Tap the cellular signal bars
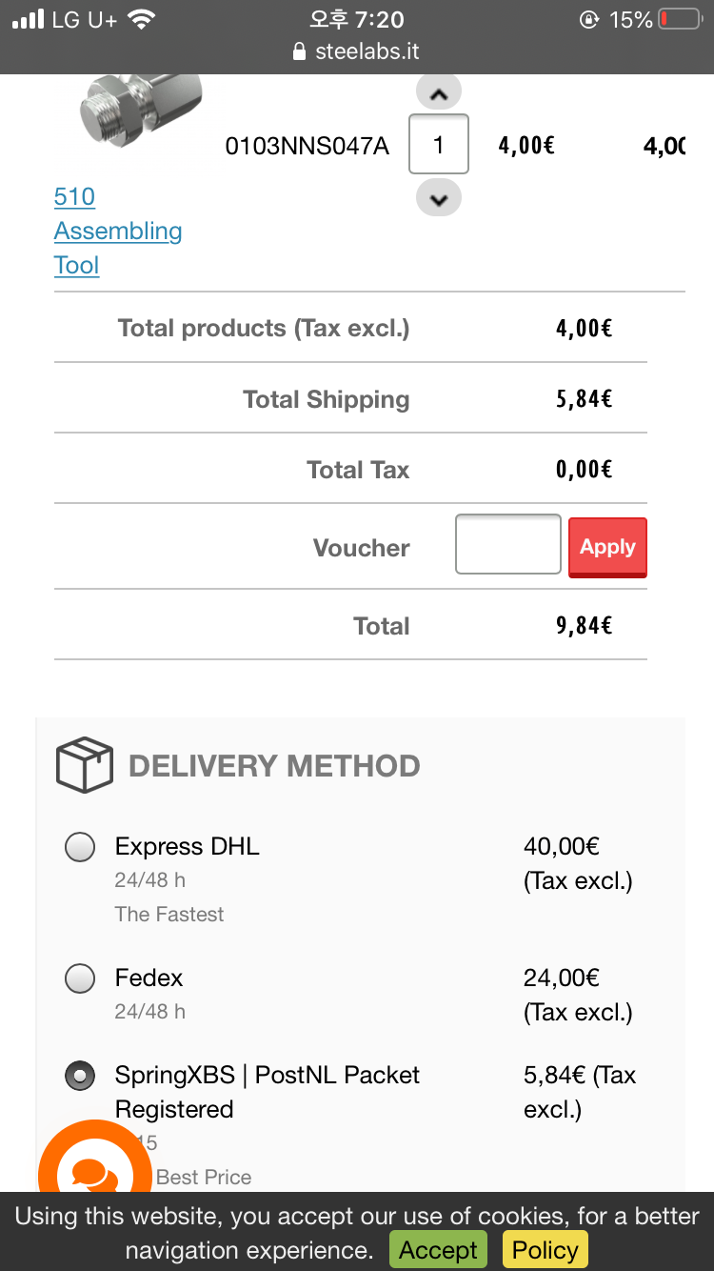This screenshot has width=714, height=1271. 29,19
